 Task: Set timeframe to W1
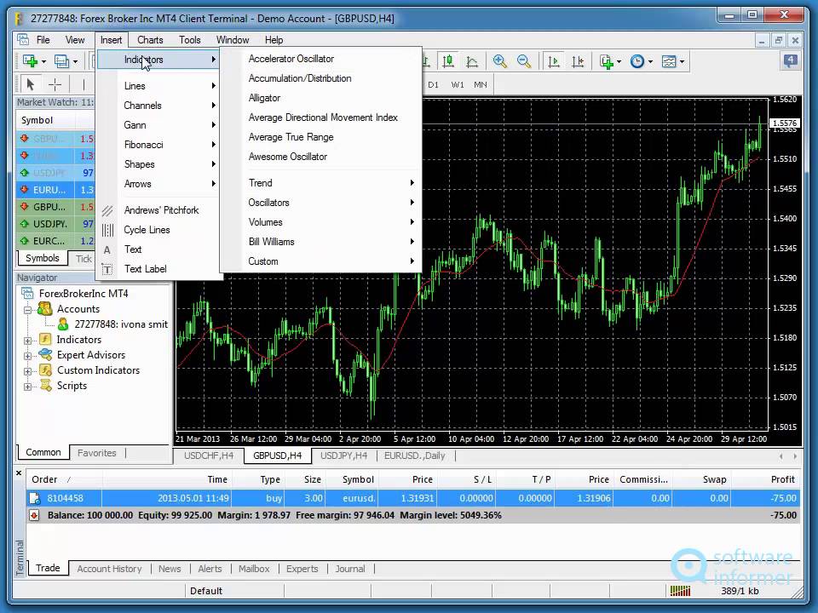pyautogui.click(x=457, y=84)
